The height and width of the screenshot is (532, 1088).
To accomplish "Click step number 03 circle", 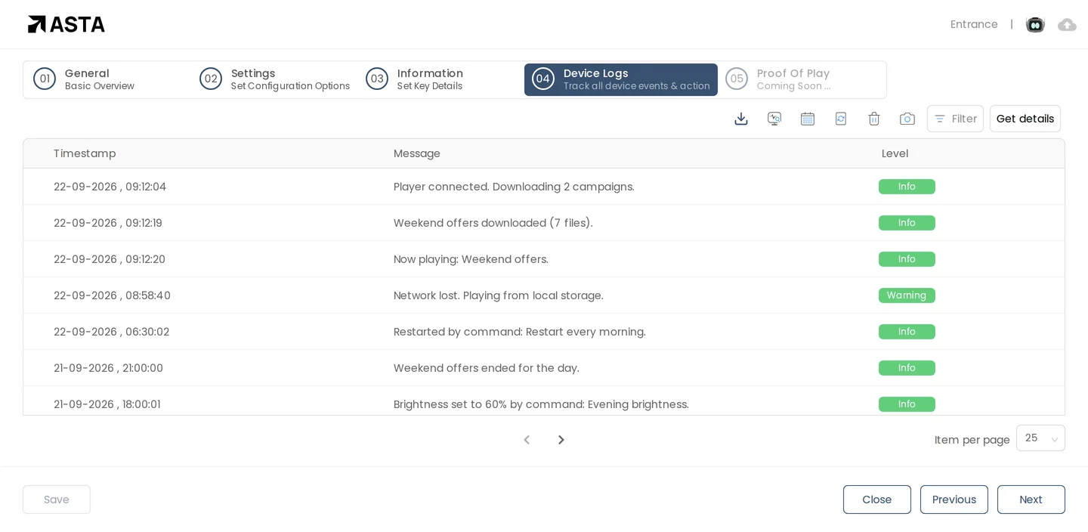I will (x=377, y=79).
